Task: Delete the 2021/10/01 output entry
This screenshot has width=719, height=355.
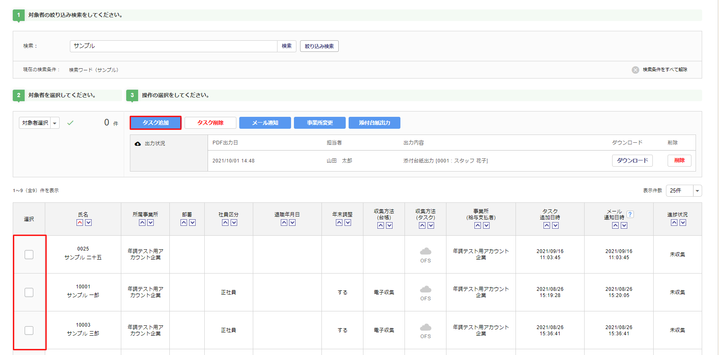Action: tap(680, 160)
